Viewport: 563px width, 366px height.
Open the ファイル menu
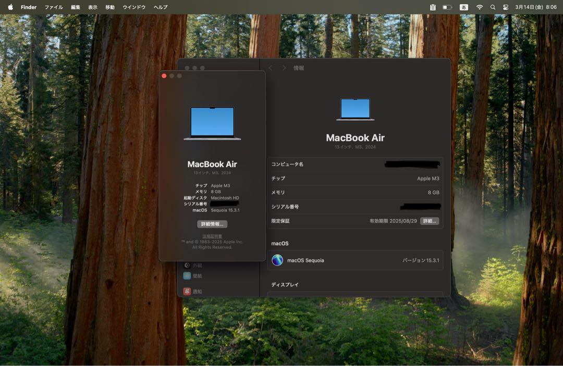click(x=54, y=7)
